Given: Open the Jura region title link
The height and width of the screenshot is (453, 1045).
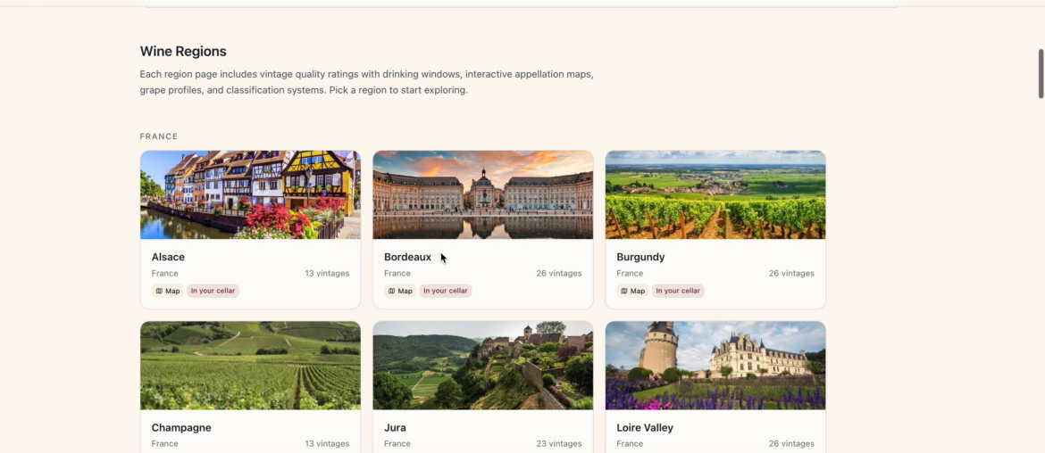Looking at the screenshot, I should pyautogui.click(x=395, y=427).
